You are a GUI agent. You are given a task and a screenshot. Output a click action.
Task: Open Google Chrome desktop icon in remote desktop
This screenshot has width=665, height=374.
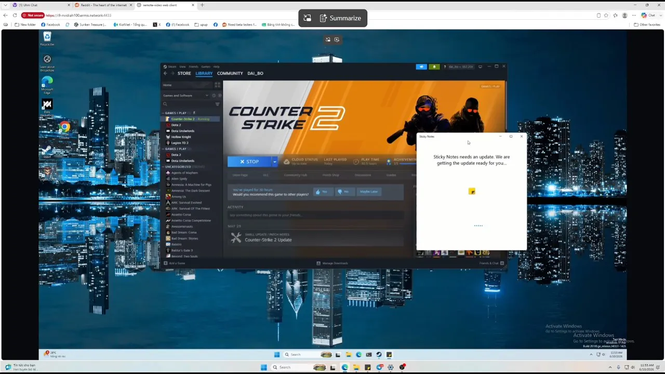coord(64,129)
